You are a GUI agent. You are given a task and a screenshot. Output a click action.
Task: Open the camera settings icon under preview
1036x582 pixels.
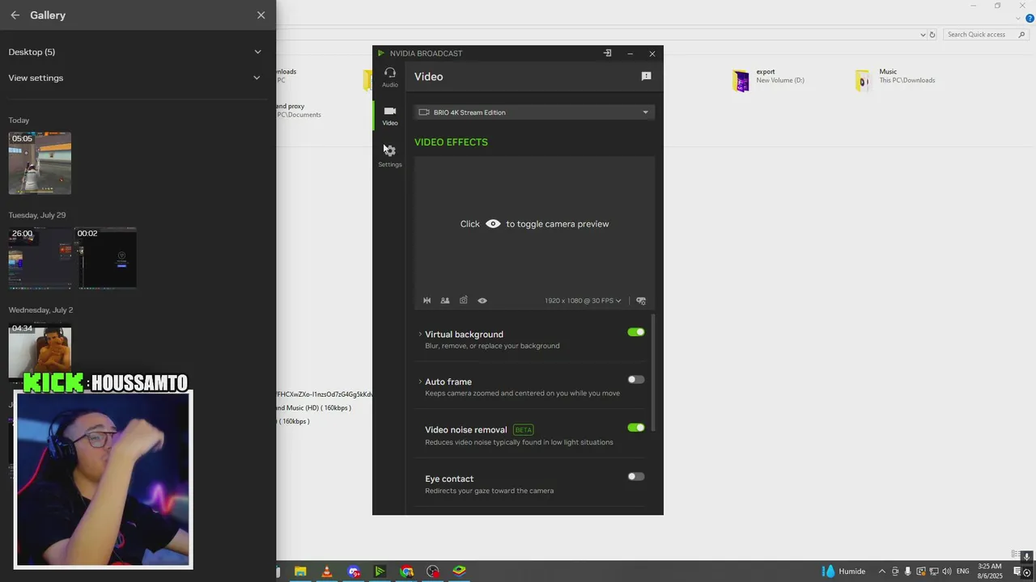[x=641, y=301]
